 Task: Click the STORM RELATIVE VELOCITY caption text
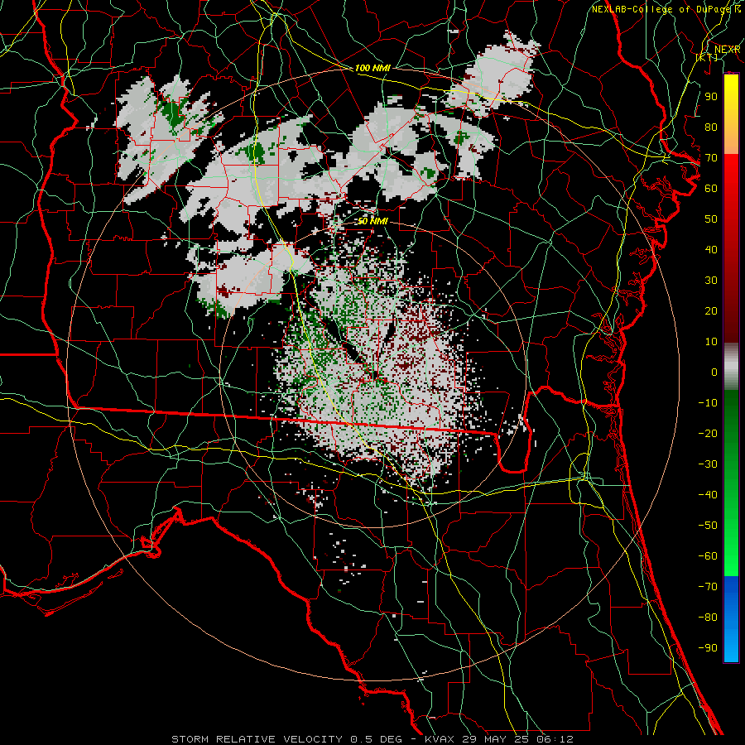point(257,739)
